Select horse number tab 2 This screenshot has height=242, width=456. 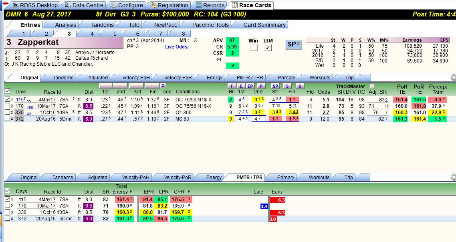[x=46, y=33]
